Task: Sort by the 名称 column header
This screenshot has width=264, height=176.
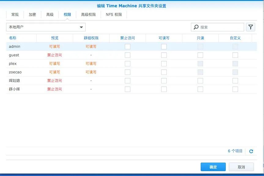Action: pos(21,38)
